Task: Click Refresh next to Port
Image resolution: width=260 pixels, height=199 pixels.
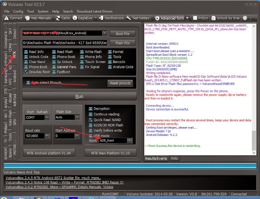Action: tap(42, 112)
